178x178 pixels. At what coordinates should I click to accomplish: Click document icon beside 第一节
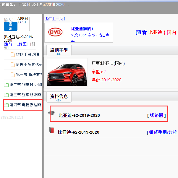[x=13, y=75]
